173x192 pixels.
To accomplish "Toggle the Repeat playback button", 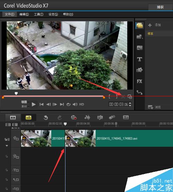I will point(68,105).
